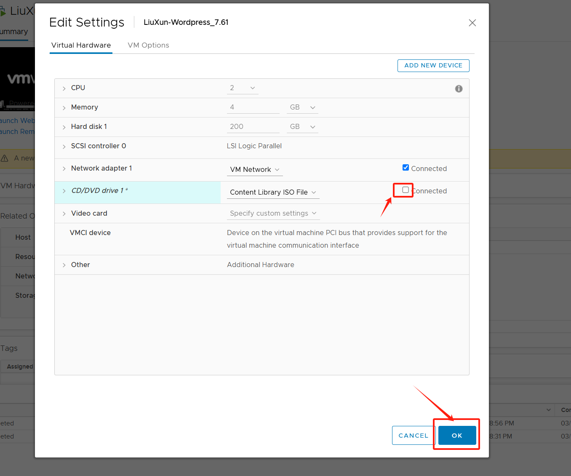Viewport: 571px width, 476px height.
Task: Click the CANCEL button
Action: click(413, 436)
